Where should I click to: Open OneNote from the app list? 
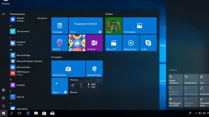[28, 85]
